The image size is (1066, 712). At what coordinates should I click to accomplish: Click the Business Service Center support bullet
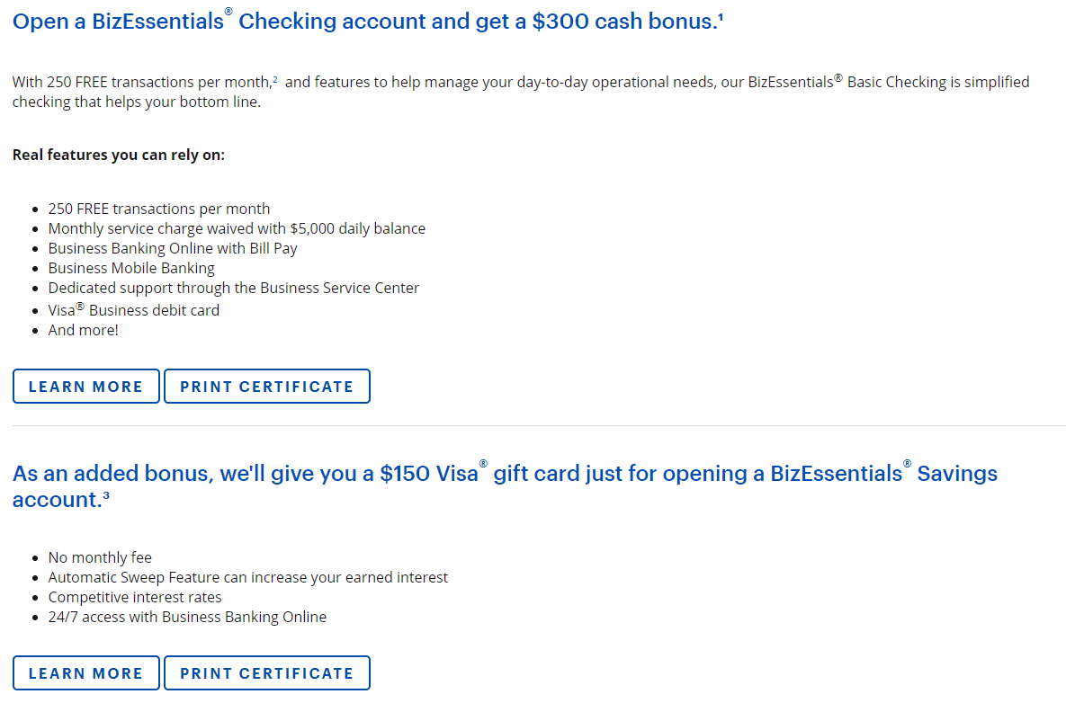pyautogui.click(x=233, y=288)
